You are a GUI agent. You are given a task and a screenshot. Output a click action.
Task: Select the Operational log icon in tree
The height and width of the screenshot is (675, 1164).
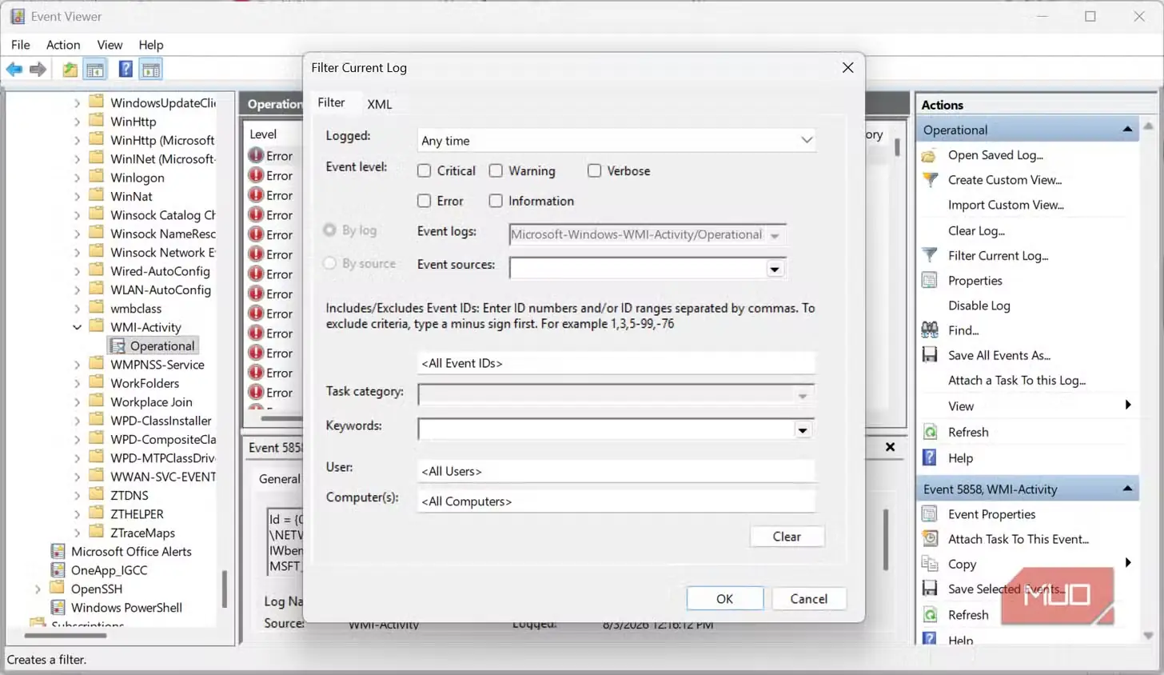(x=118, y=345)
